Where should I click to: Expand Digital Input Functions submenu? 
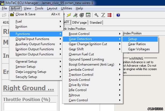36,39
